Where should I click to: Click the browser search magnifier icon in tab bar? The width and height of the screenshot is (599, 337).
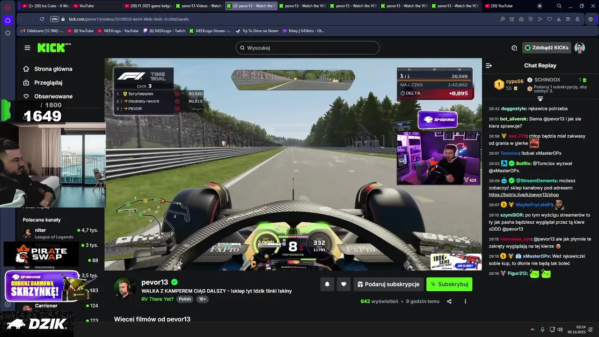[x=559, y=6]
